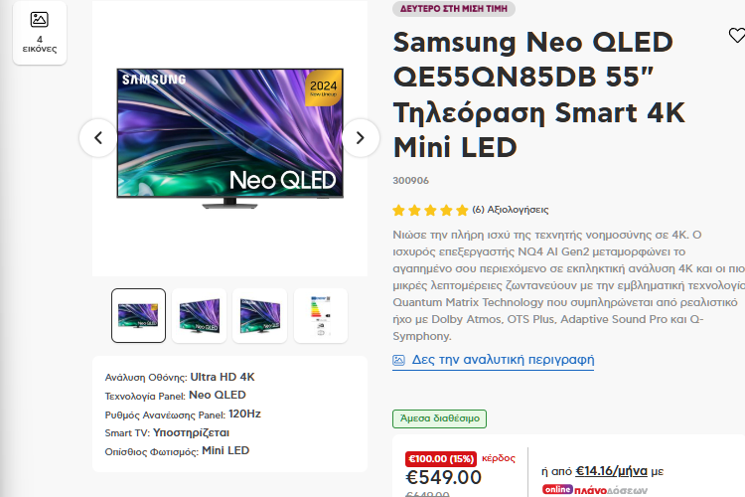The width and height of the screenshot is (745, 497).
Task: Select the third product thumbnail
Action: (260, 315)
